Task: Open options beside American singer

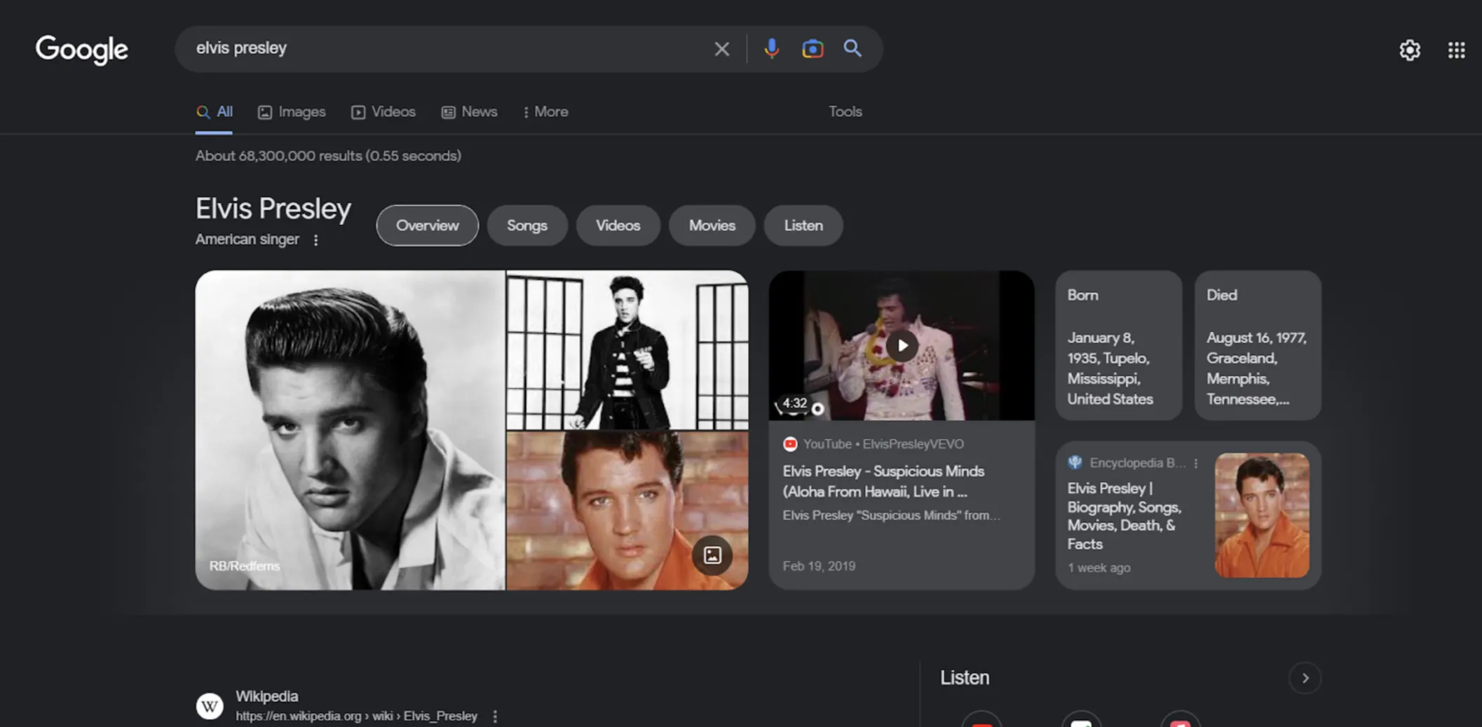Action: (316, 240)
